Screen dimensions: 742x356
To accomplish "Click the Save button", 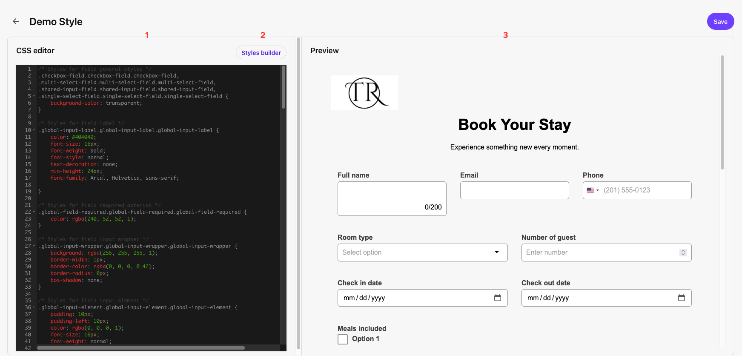I will coord(720,22).
